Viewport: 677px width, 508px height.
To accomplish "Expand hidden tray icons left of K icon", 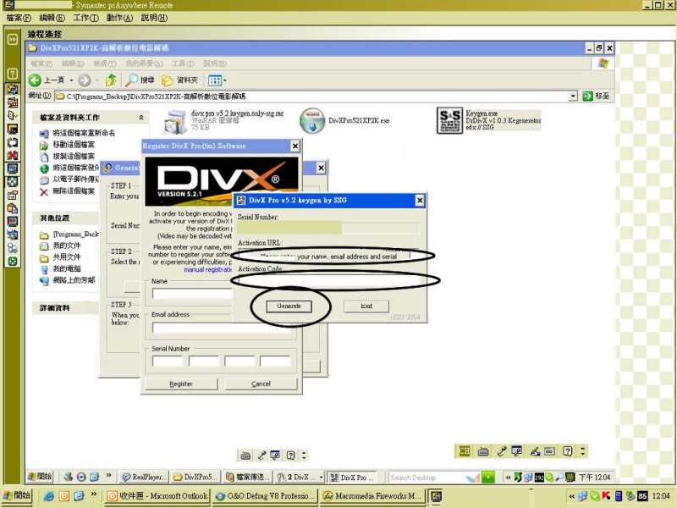I will 572,496.
